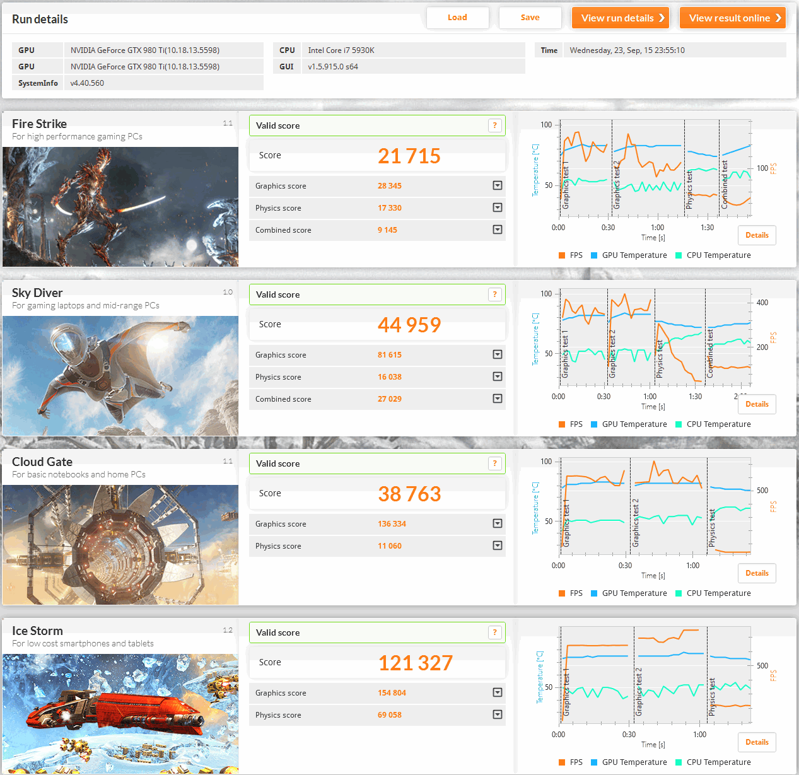Image resolution: width=799 pixels, height=775 pixels.
Task: Open Details for Fire Strike chart
Action: (757, 235)
